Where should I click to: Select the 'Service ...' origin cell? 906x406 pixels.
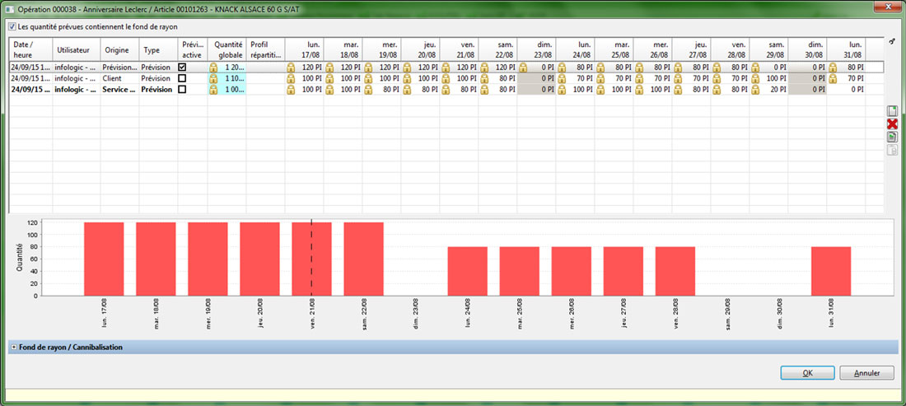[x=119, y=90]
